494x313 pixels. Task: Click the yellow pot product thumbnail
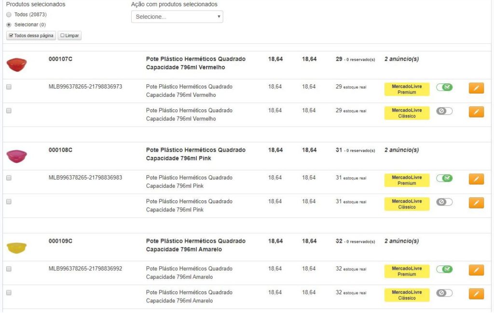click(17, 247)
